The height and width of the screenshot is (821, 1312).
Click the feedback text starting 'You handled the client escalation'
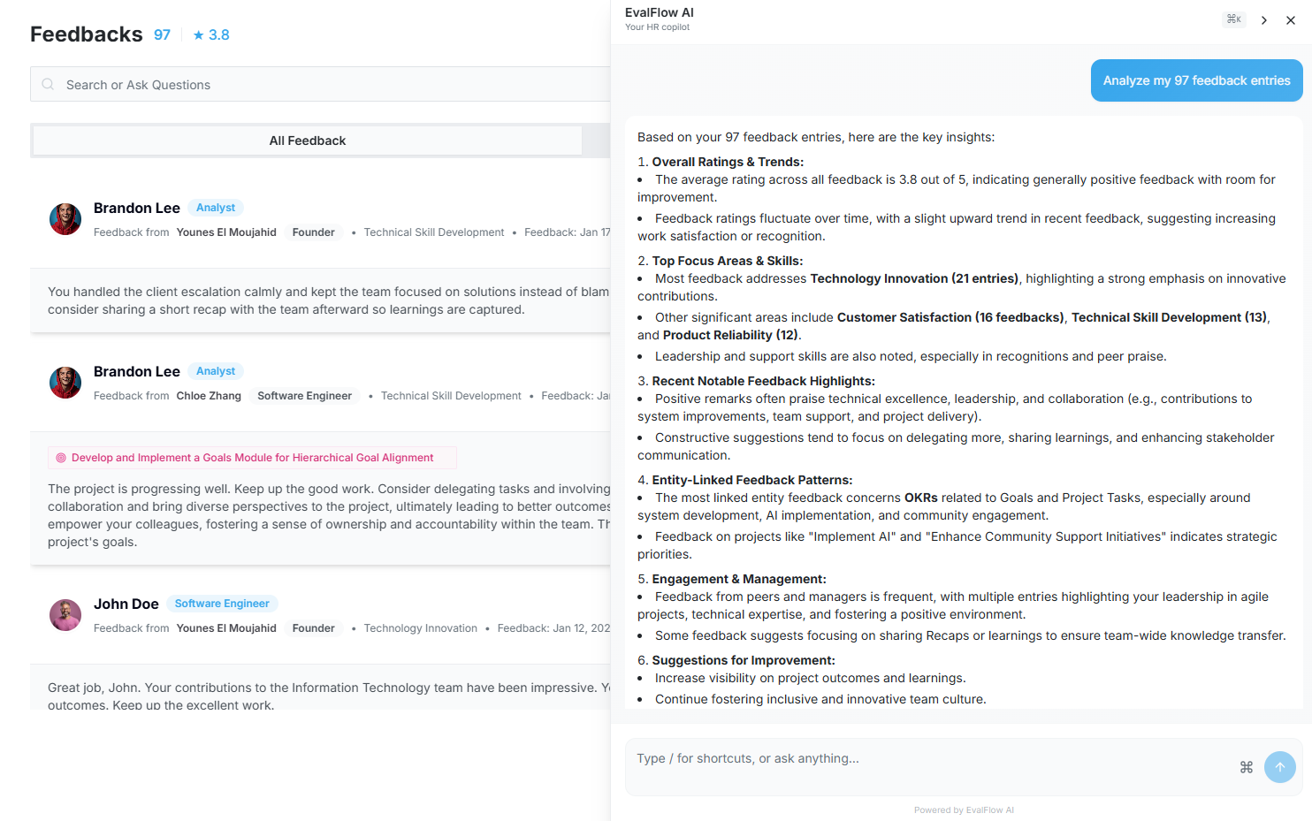coord(329,300)
